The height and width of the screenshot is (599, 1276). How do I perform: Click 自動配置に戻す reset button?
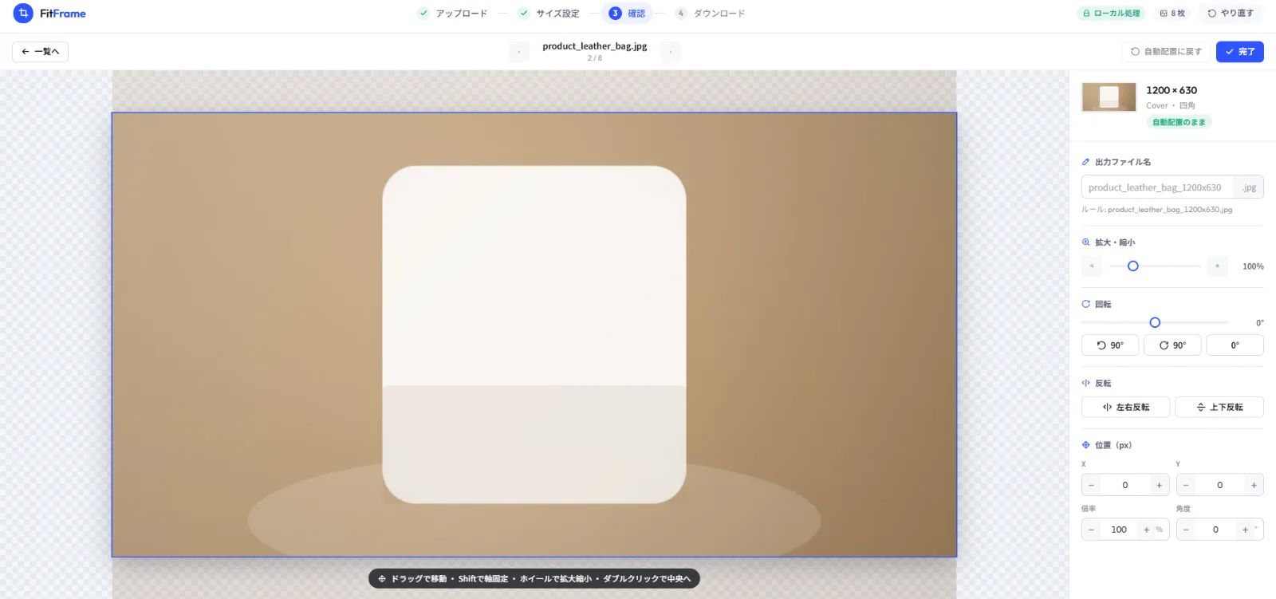tap(1166, 52)
